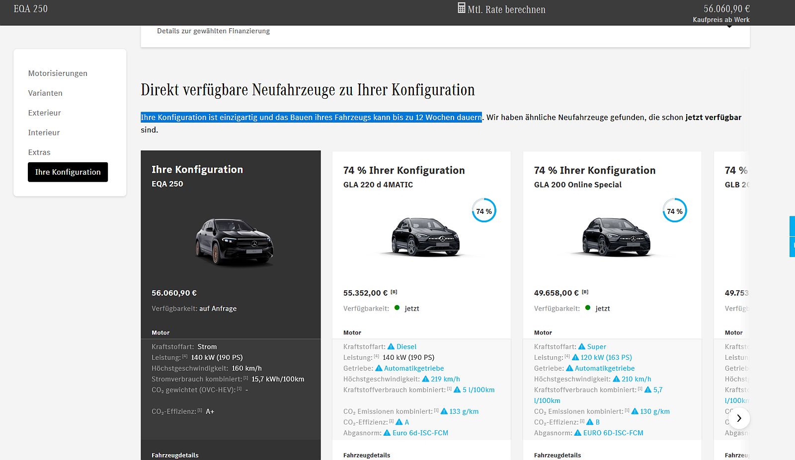Click warning icon beside CO₂-Effizienz A
The height and width of the screenshot is (460, 795).
(x=399, y=422)
